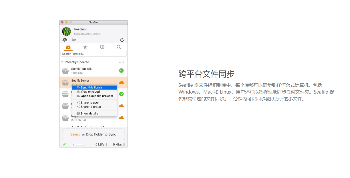Click the green link status icon

tap(64, 145)
